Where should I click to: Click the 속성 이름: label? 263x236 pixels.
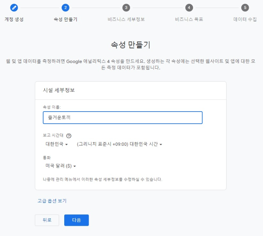pyautogui.click(x=52, y=107)
